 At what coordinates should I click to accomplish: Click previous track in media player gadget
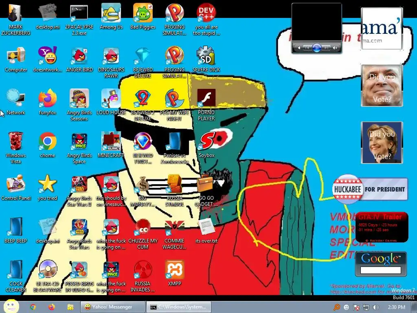click(x=307, y=48)
